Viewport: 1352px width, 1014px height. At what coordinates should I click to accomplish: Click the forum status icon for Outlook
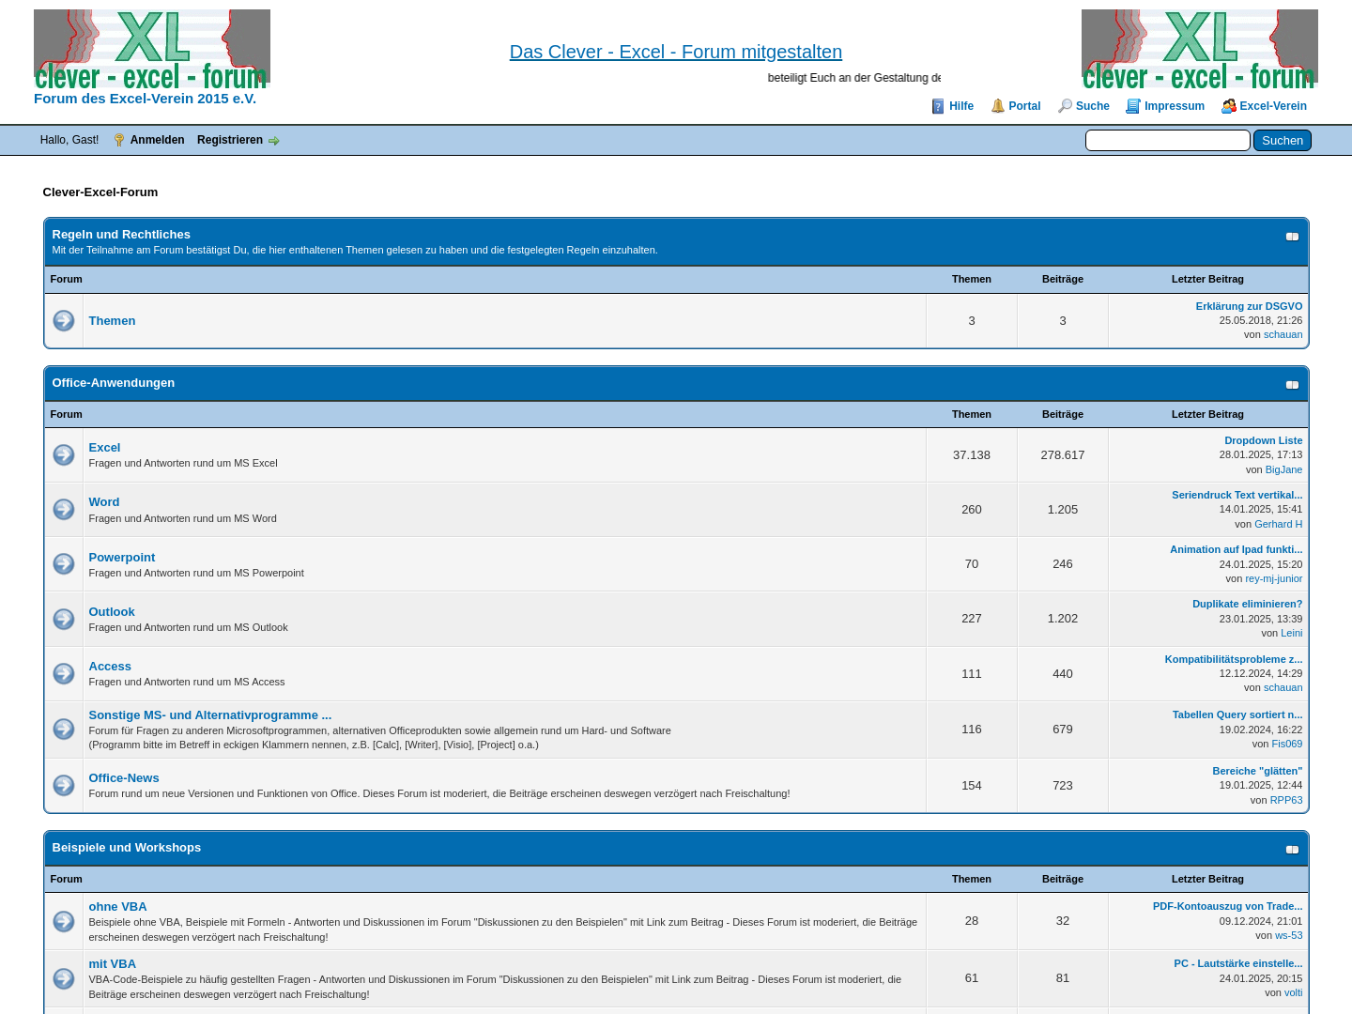coord(63,619)
